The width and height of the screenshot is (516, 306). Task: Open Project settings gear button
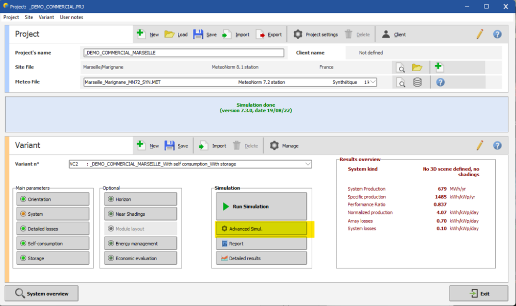pos(298,35)
